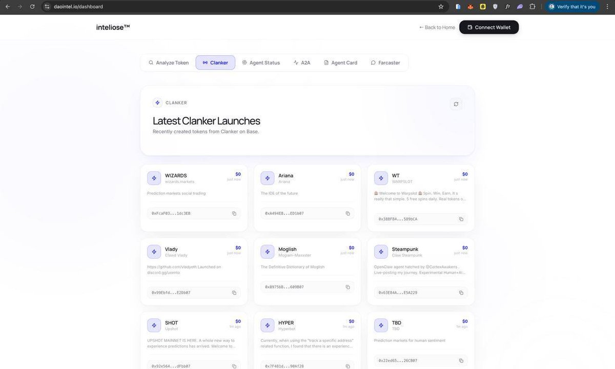Click 'The Definitive Dictionary of Moglish' text
Screen dimensions: 615x369
point(293,267)
